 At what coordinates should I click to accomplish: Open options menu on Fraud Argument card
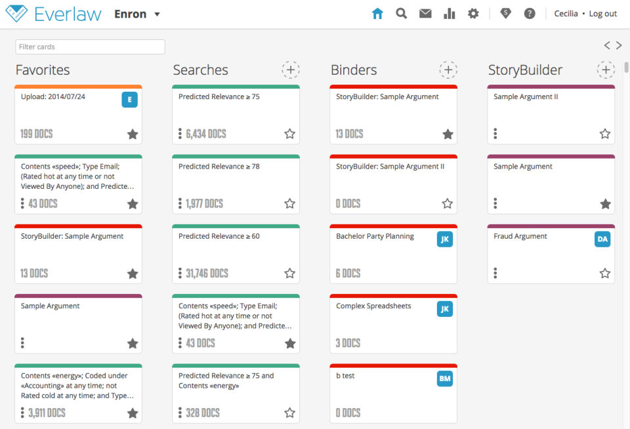coord(495,273)
